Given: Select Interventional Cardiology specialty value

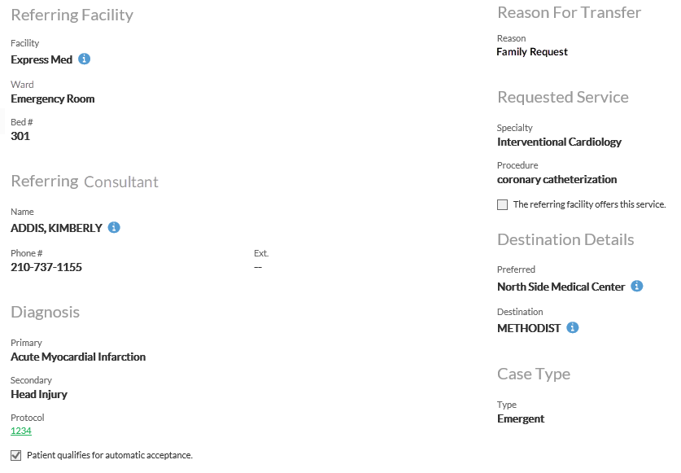Looking at the screenshot, I should point(560,142).
